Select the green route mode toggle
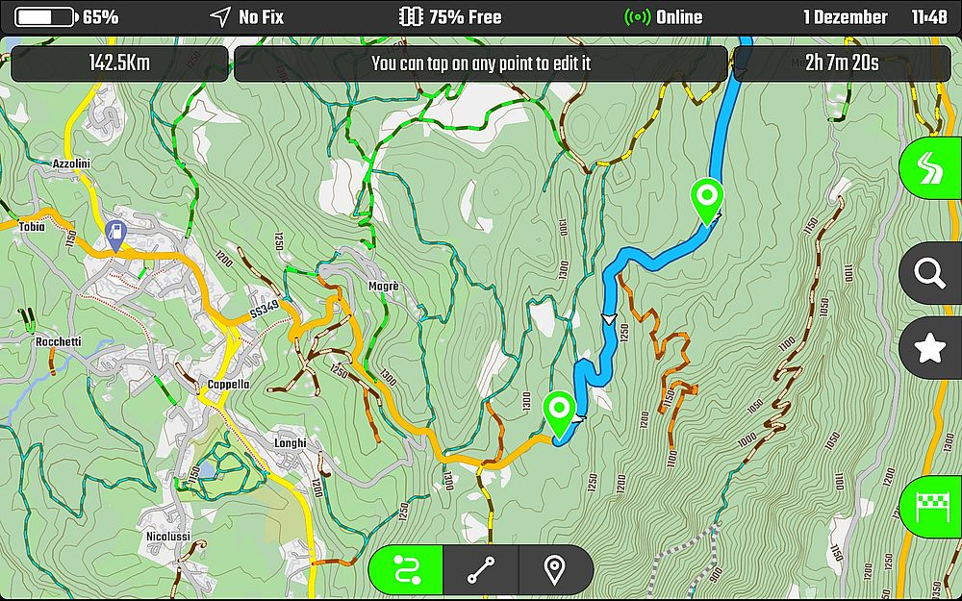 click(x=406, y=569)
